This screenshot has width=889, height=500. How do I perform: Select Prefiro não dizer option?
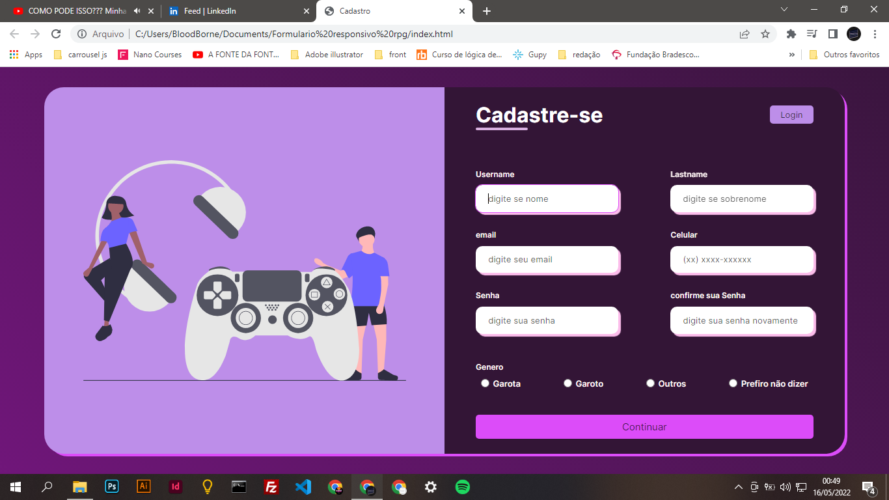(x=733, y=383)
